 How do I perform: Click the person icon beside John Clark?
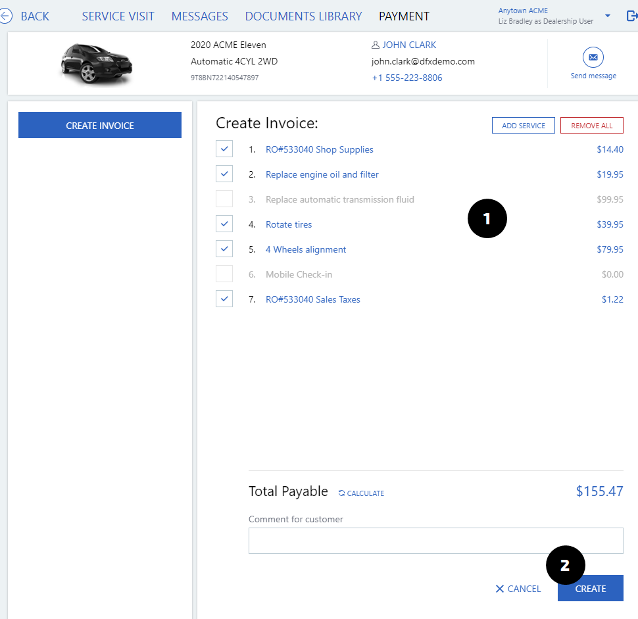point(376,45)
